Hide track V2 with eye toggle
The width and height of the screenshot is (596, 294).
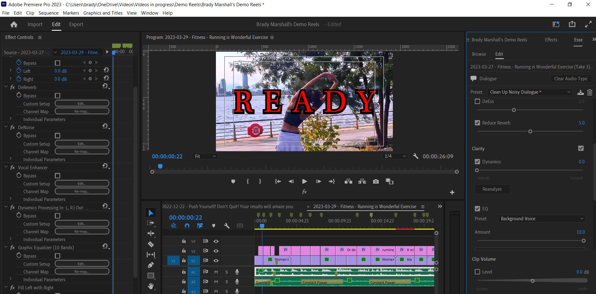pyautogui.click(x=216, y=251)
